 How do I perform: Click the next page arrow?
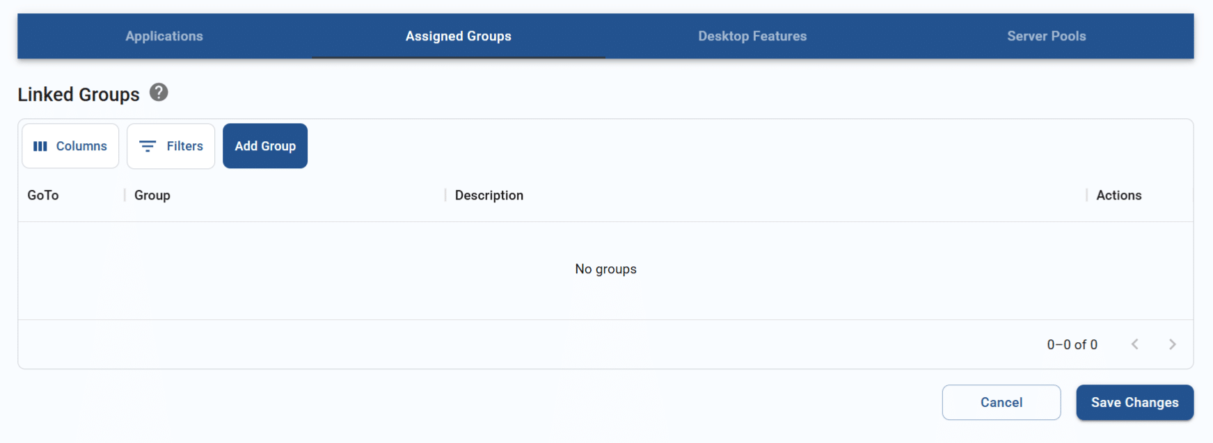[x=1173, y=344]
